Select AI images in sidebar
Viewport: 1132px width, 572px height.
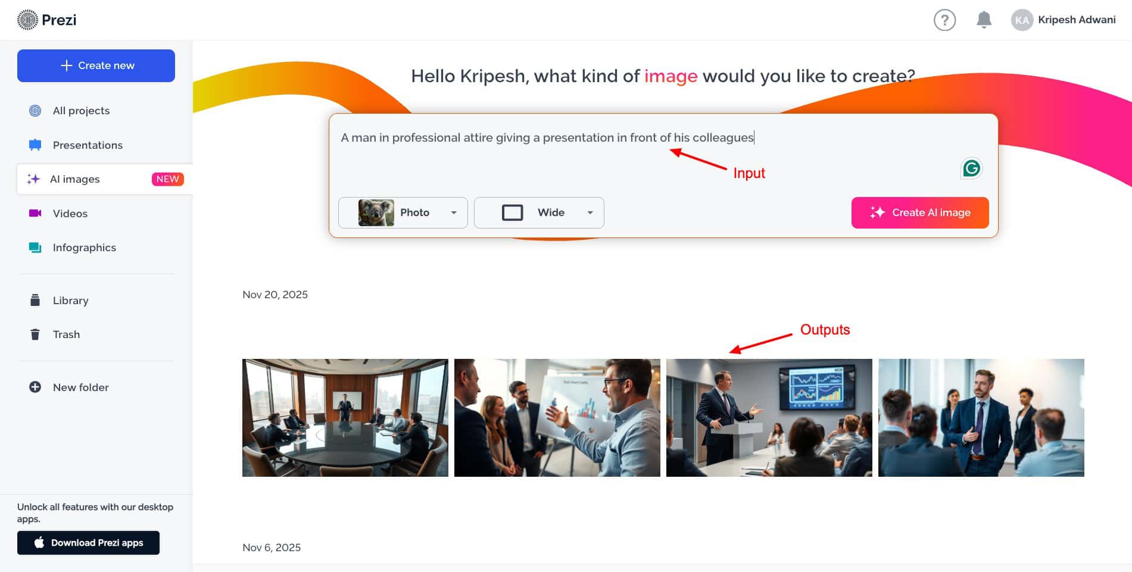(x=75, y=179)
